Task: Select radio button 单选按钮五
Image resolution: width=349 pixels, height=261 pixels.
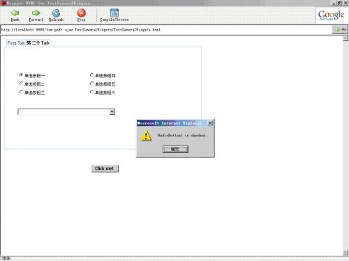Action: click(x=91, y=84)
